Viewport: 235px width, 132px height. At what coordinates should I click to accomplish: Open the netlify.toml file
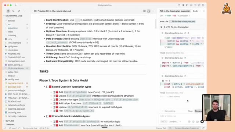[13, 79]
